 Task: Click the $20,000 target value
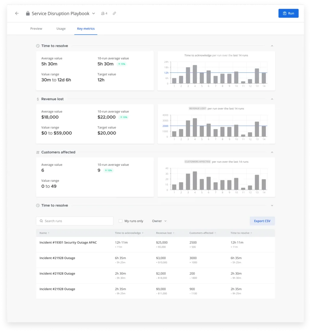click(107, 133)
